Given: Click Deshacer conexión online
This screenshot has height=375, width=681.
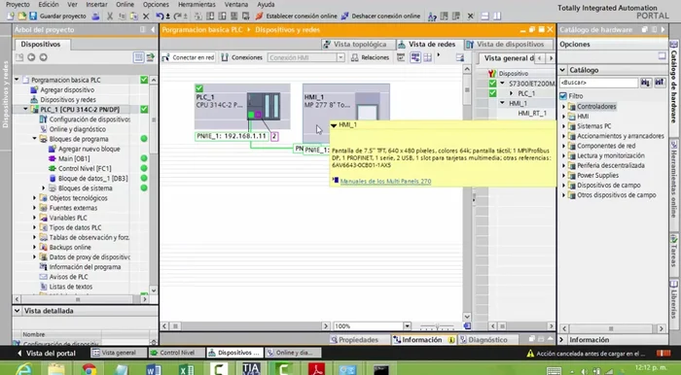Looking at the screenshot, I should tap(380, 17).
